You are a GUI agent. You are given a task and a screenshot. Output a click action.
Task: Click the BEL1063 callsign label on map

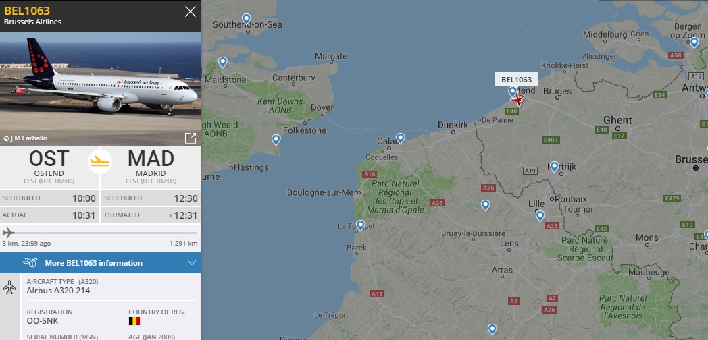tap(516, 80)
